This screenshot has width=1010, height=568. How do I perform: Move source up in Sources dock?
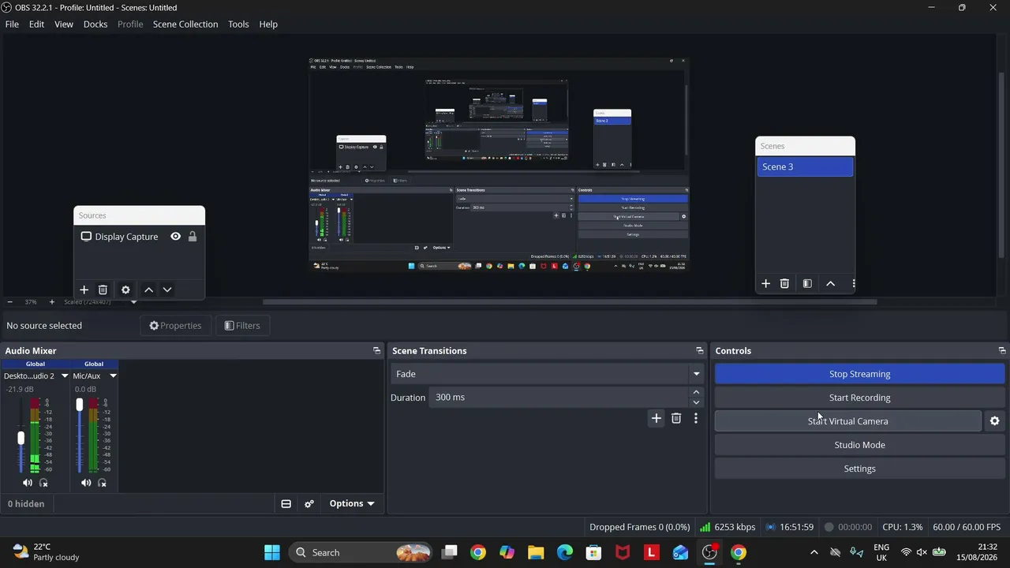tap(148, 290)
